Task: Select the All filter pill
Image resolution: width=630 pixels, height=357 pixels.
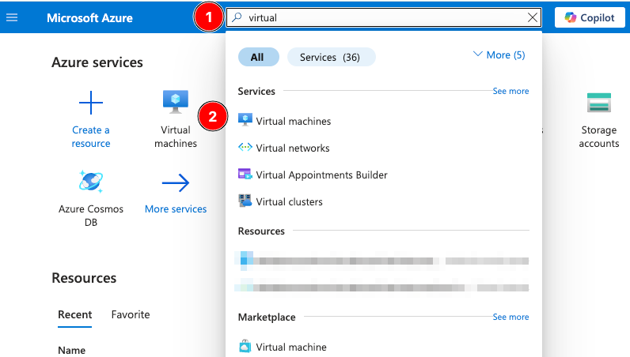Action: tap(258, 57)
